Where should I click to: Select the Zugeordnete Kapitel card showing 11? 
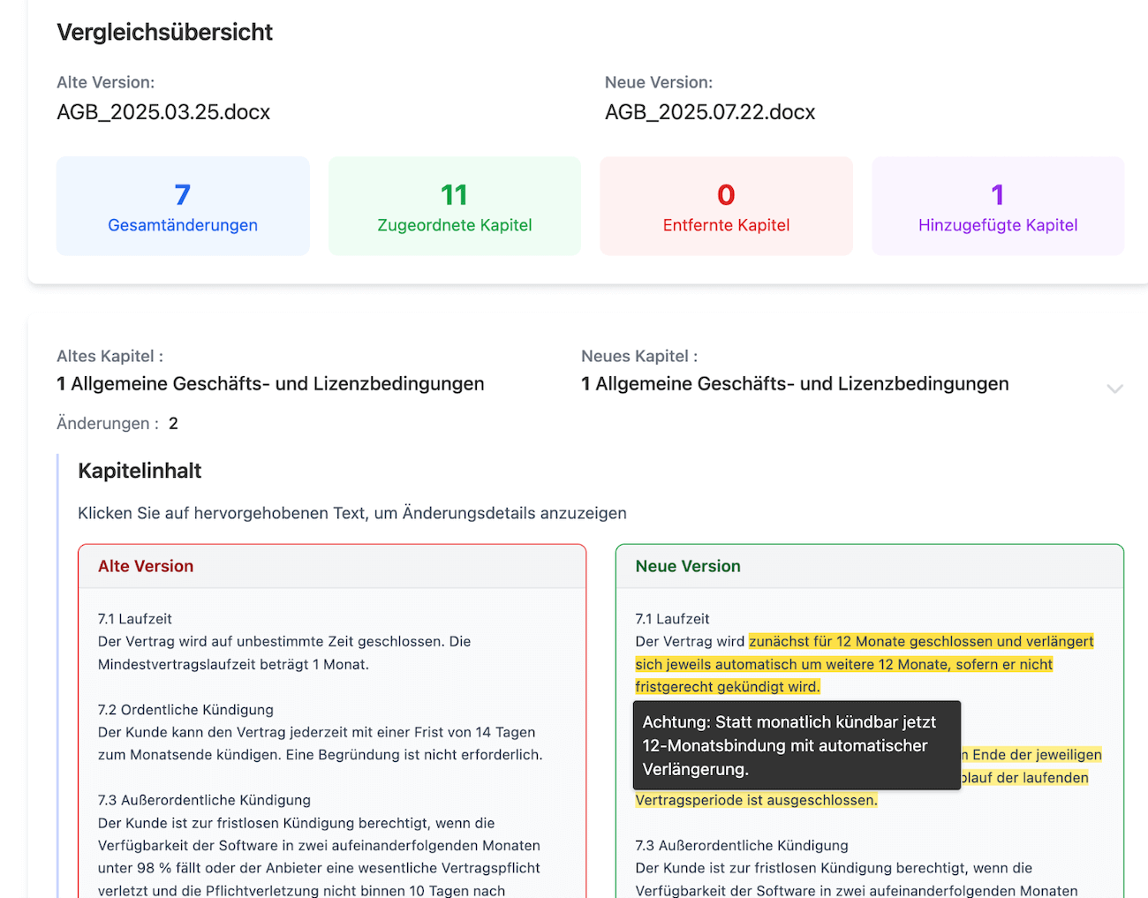click(x=454, y=206)
